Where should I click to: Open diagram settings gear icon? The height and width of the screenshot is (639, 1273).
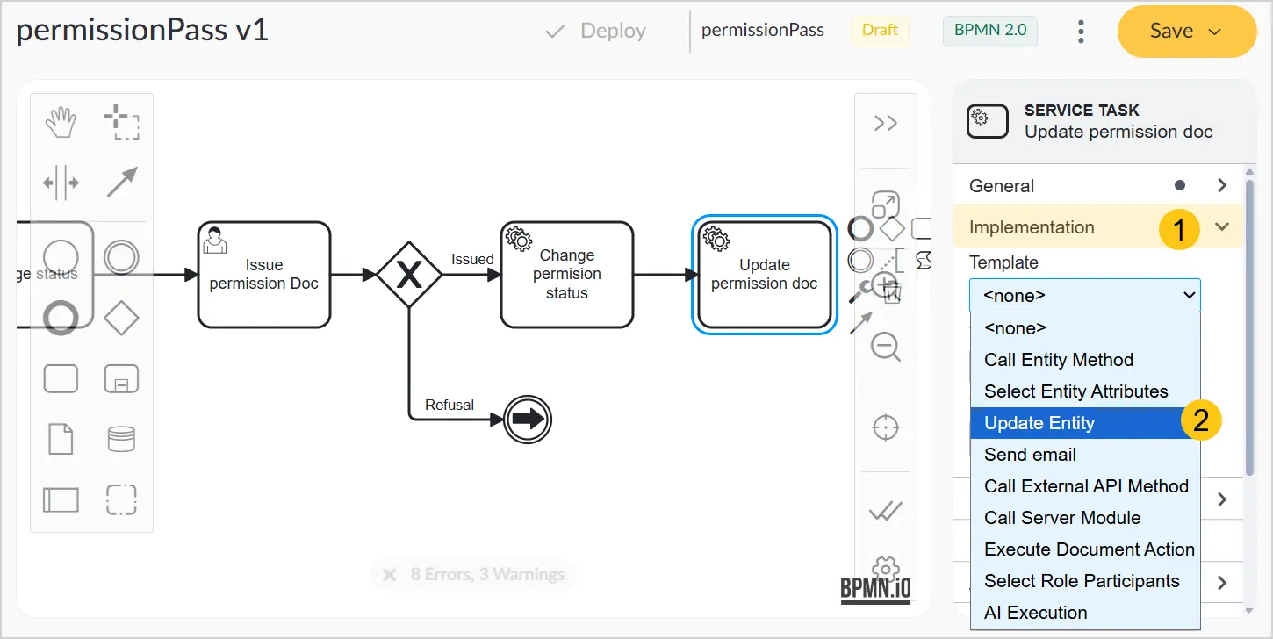click(x=885, y=568)
